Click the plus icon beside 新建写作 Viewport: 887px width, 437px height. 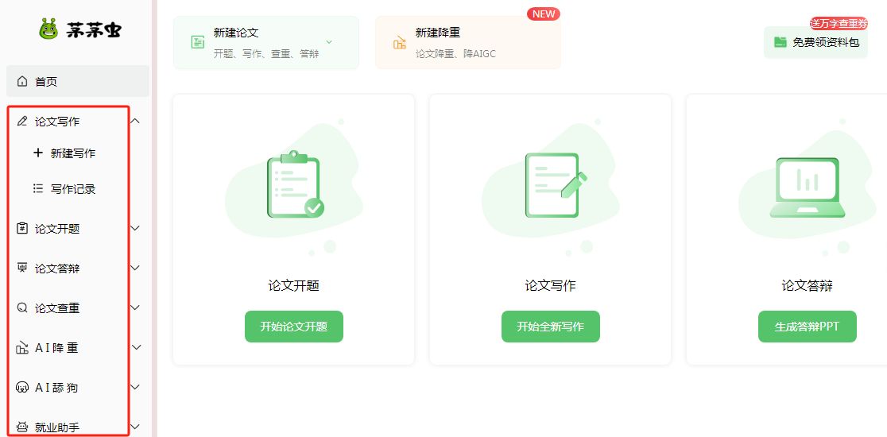[38, 153]
